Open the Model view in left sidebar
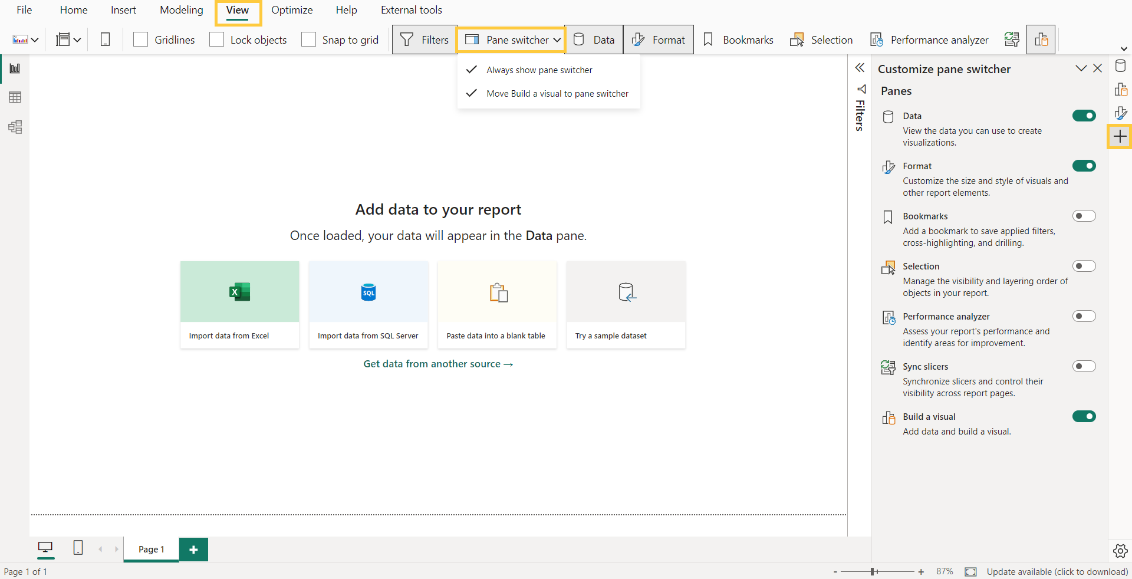Image resolution: width=1132 pixels, height=579 pixels. 15,127
